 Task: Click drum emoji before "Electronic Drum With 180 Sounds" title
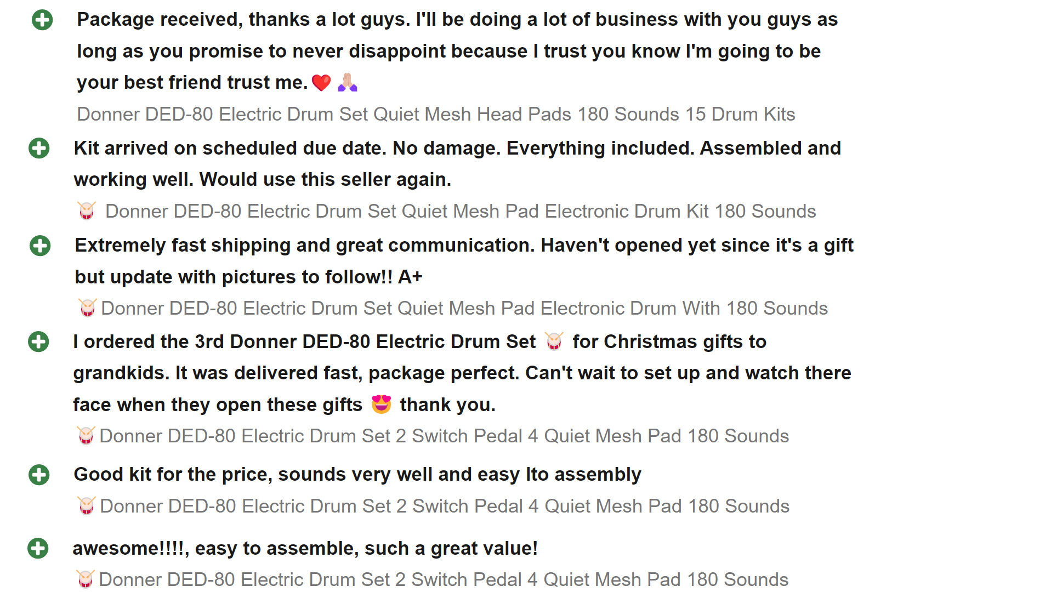point(88,308)
